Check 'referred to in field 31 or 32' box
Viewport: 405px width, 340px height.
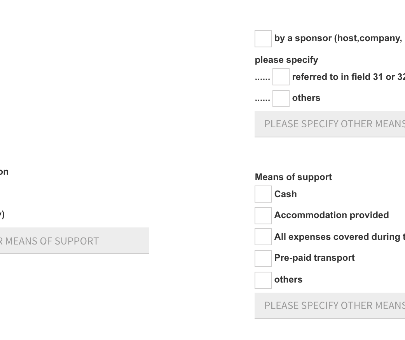click(x=281, y=77)
